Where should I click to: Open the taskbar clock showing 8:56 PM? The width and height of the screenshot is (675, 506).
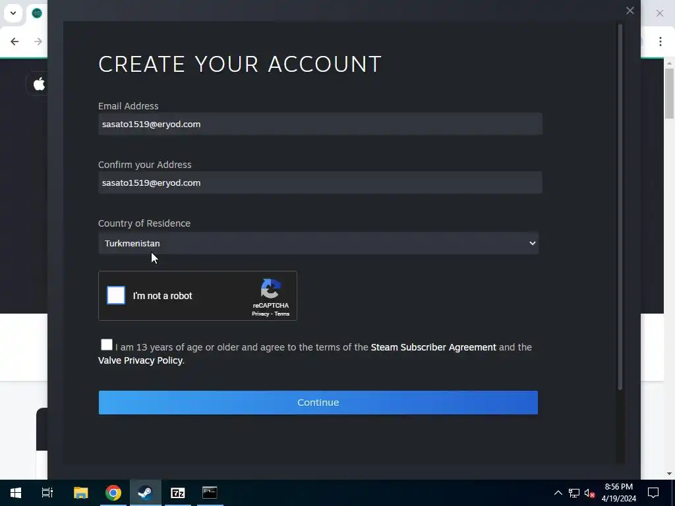pyautogui.click(x=618, y=493)
